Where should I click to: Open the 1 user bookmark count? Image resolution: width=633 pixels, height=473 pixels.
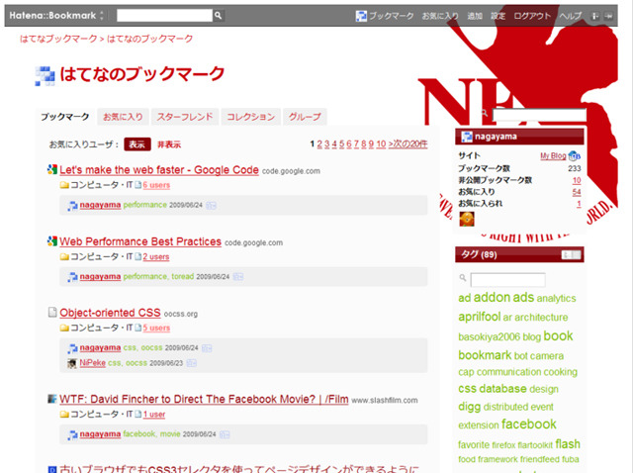154,415
